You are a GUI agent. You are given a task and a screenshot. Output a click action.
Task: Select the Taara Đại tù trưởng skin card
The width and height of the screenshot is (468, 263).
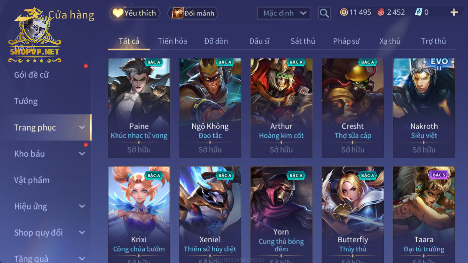click(x=424, y=215)
